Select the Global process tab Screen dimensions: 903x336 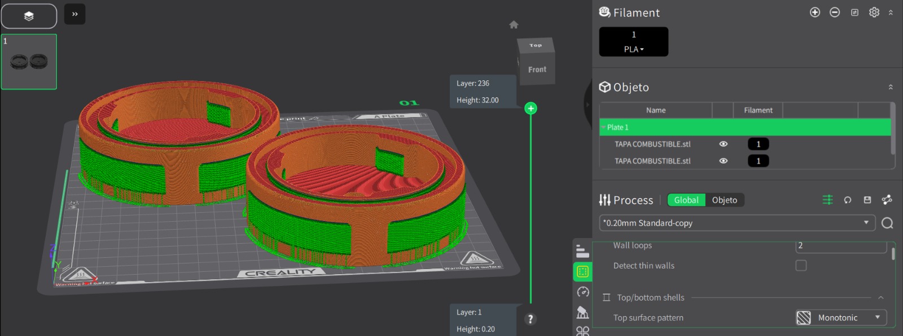coord(686,200)
